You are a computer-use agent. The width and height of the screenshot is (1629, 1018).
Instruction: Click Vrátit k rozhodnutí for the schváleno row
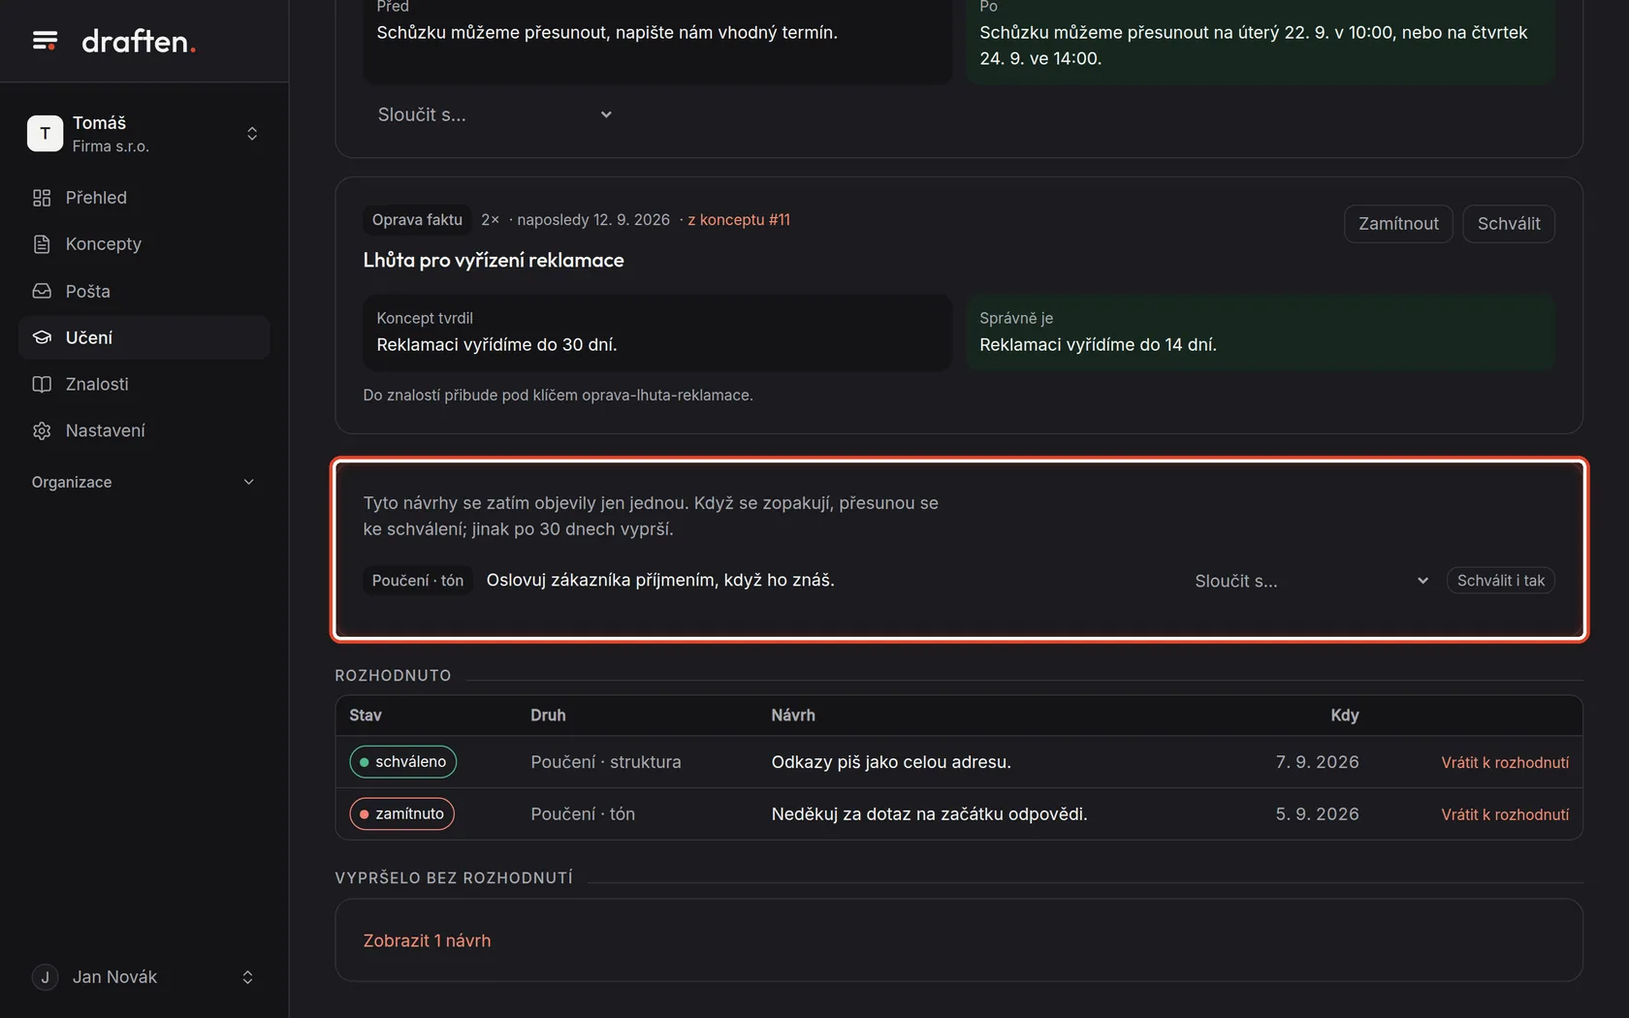1505,762
